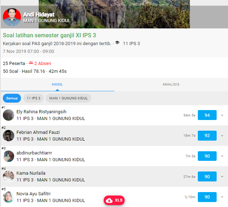
Task: Expand Ely Rahina Ristyaningsih's result row
Action: click(222, 115)
